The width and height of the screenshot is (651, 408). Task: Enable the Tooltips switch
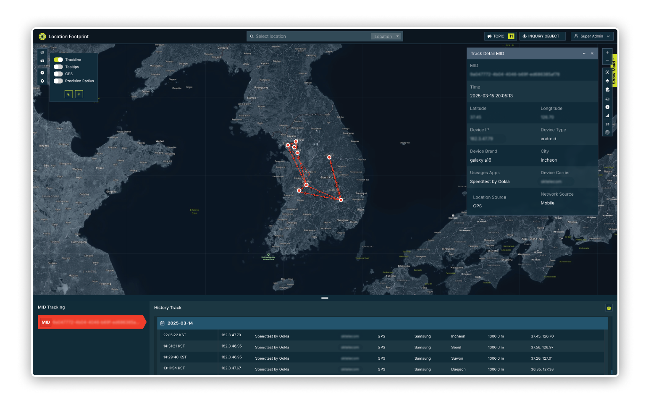click(58, 67)
